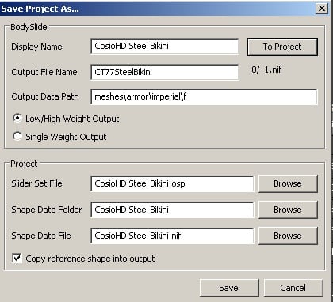This screenshot has width=333, height=302.
Task: Click the Single Weight Output label text
Action: pyautogui.click(x=66, y=137)
